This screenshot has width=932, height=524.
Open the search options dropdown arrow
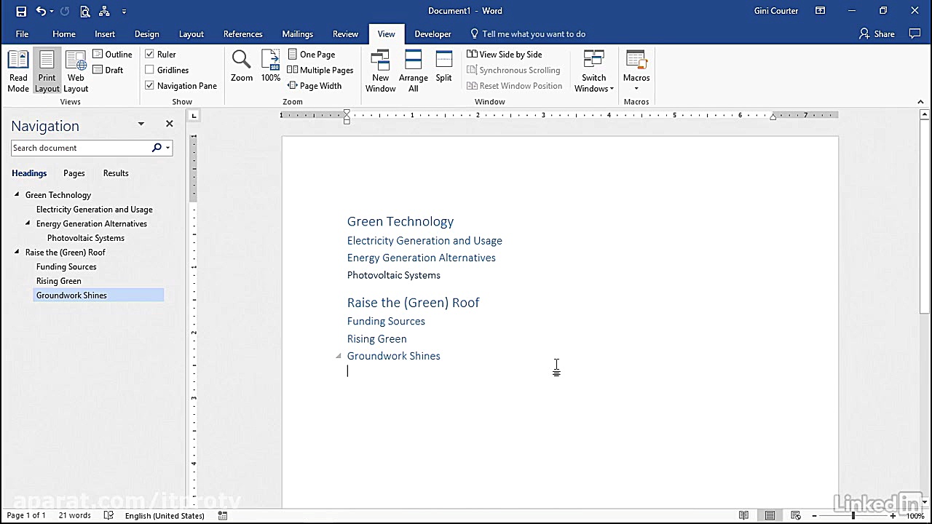(x=168, y=148)
